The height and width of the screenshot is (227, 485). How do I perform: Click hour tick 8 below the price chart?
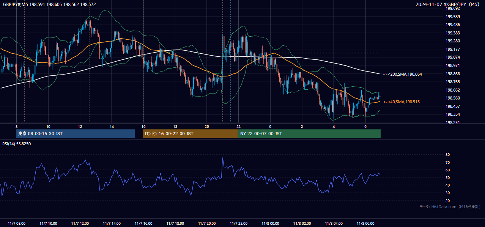(16, 126)
